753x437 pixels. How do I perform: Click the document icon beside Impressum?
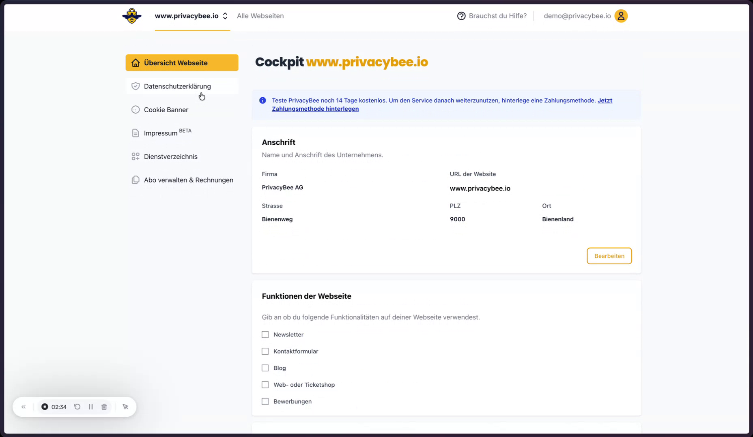136,133
